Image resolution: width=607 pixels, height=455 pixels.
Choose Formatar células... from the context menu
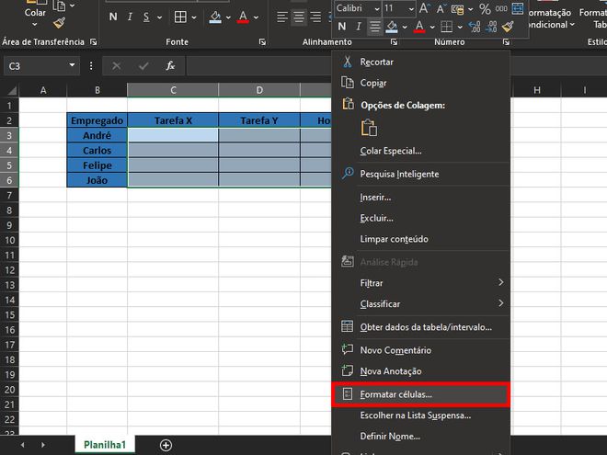(421, 394)
